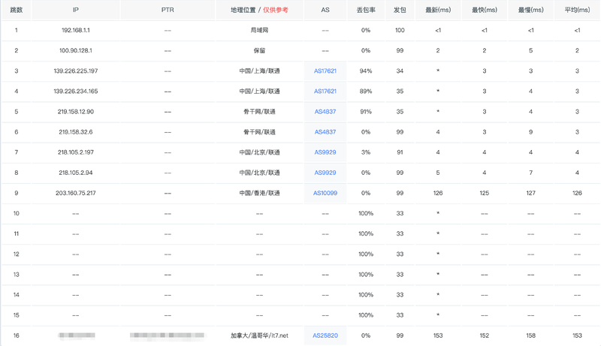Select the IP 192.168.1.1
This screenshot has width=601, height=346.
click(x=76, y=30)
